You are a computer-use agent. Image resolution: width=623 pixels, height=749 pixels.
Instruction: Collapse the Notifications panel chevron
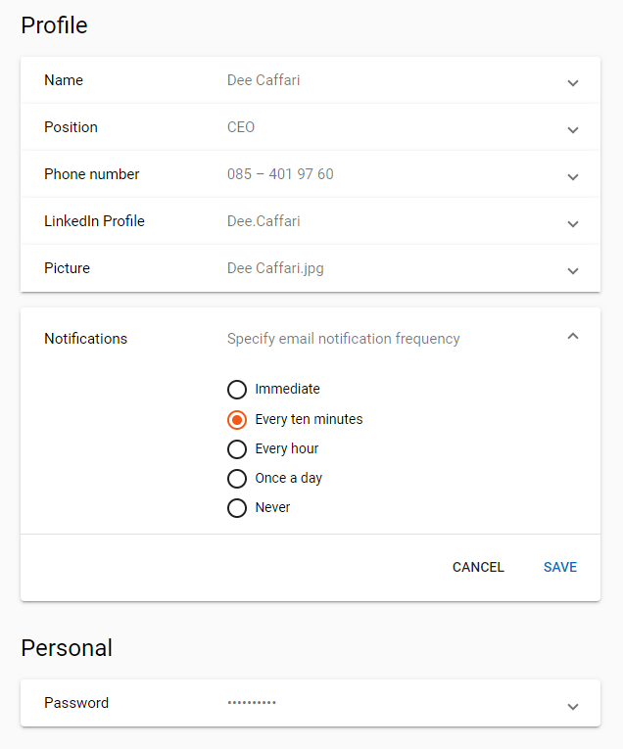coord(573,336)
